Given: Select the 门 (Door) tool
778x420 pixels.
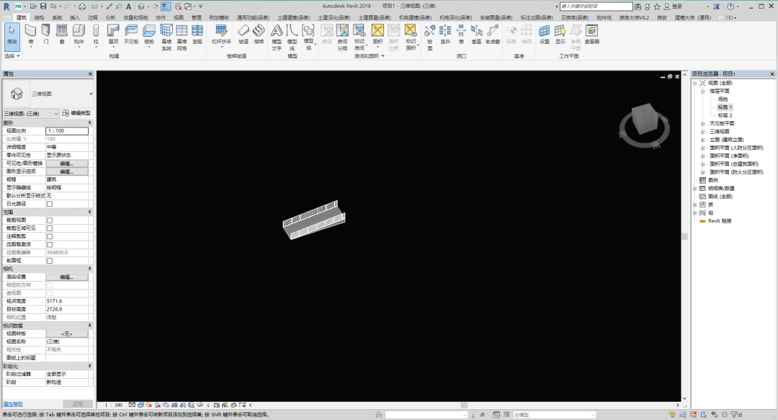Looking at the screenshot, I should pos(45,35).
